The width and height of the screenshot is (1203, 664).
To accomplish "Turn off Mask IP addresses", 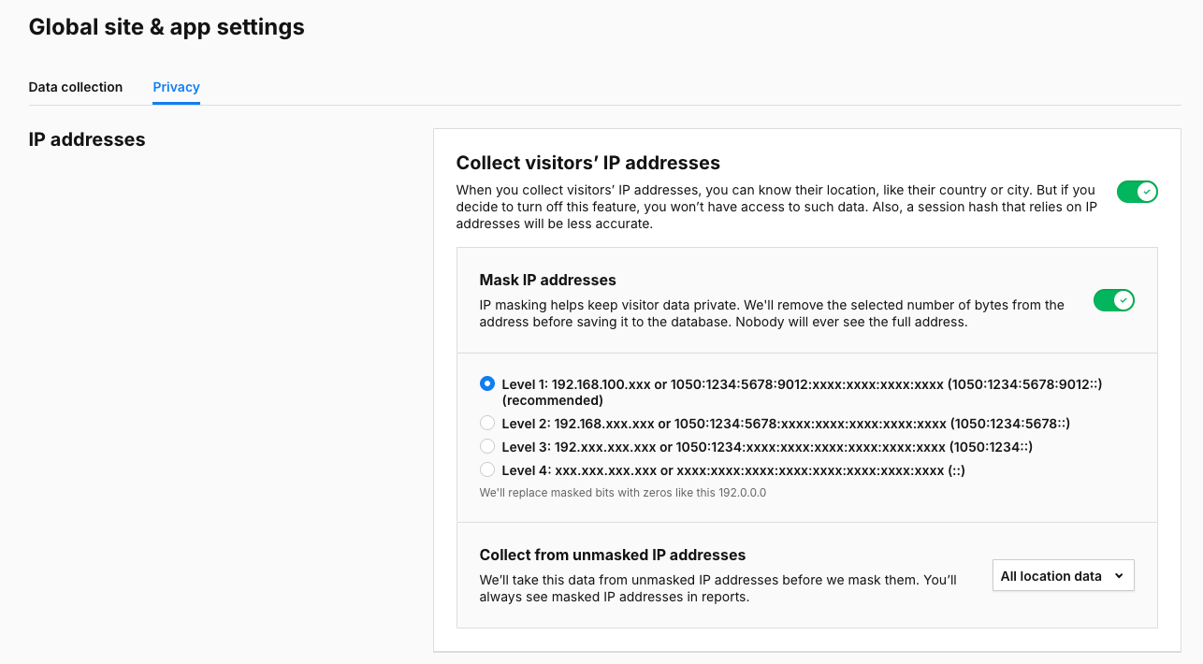I will click(1114, 300).
